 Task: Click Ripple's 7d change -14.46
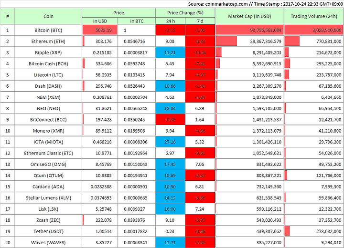coord(200,52)
